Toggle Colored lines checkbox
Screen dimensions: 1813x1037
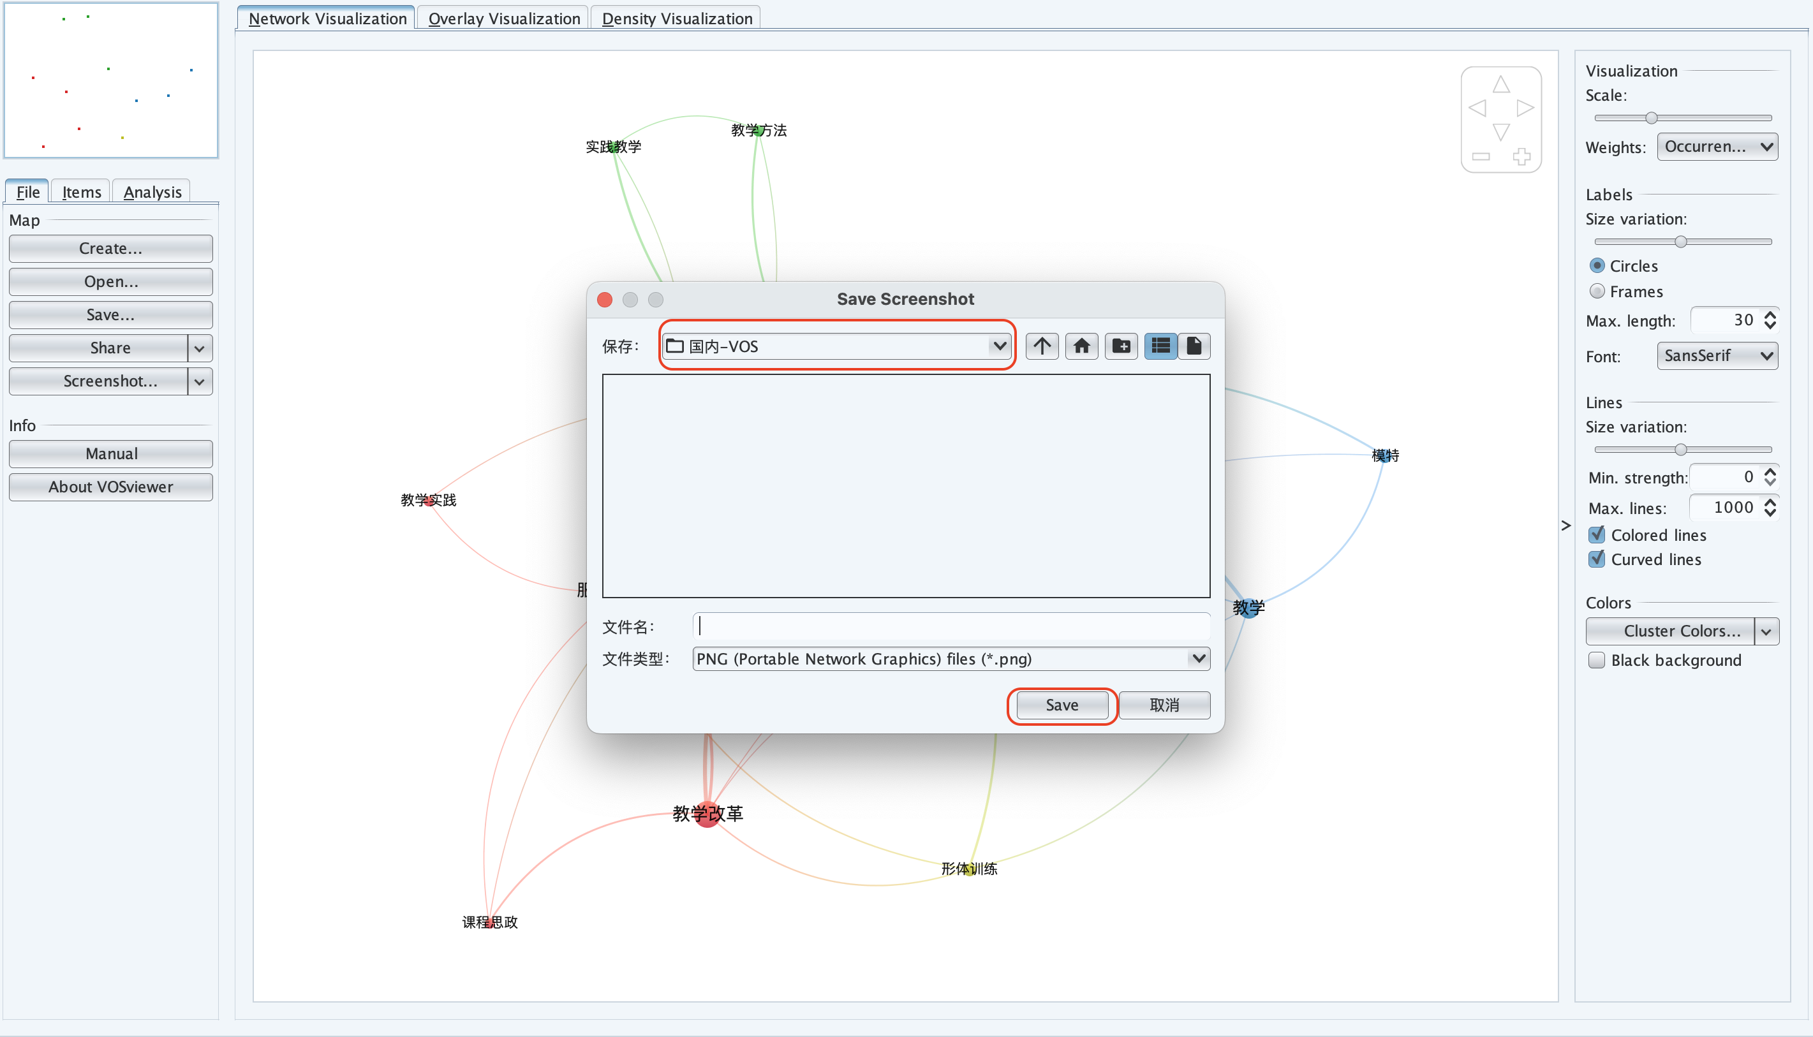(1597, 534)
